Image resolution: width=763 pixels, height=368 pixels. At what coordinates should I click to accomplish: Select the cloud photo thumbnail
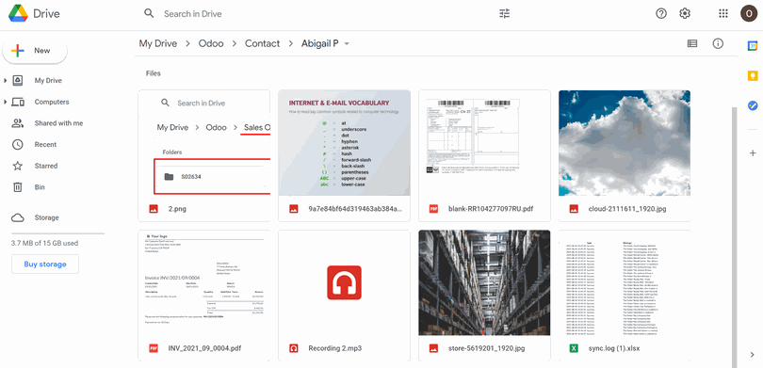tap(625, 143)
